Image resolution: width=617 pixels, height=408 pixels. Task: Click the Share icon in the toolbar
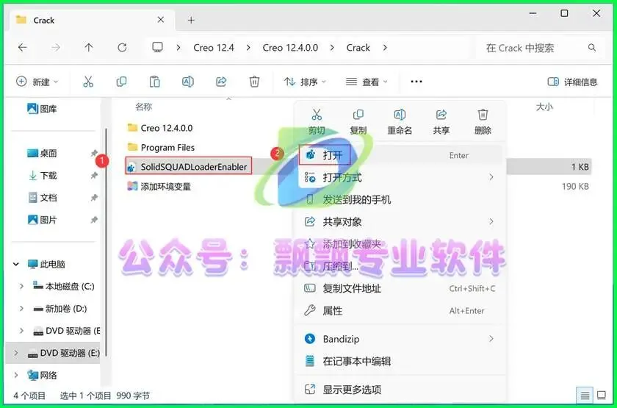click(x=221, y=82)
